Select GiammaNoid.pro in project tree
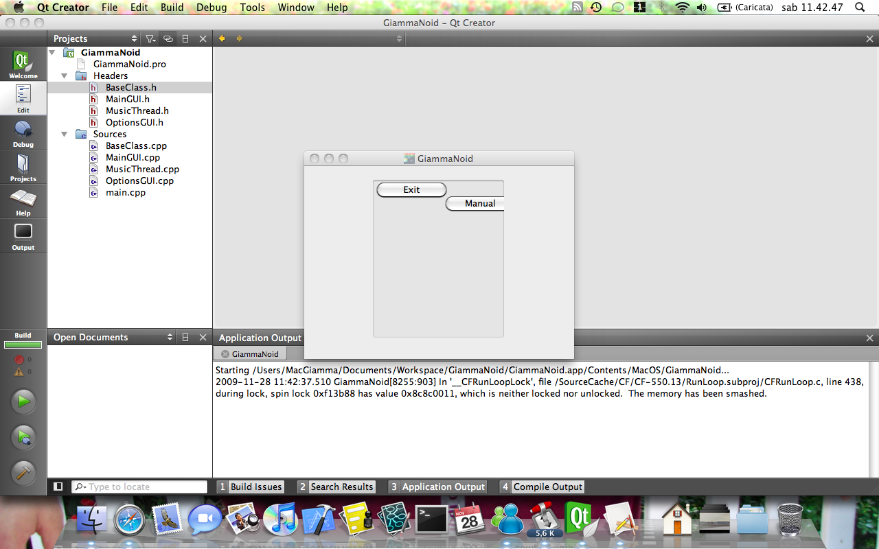879x549 pixels. pyautogui.click(x=129, y=64)
